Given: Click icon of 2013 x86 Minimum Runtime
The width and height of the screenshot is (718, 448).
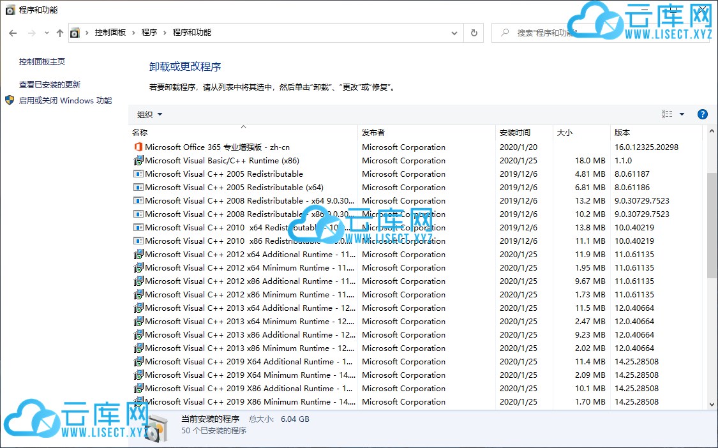Looking at the screenshot, I should click(x=138, y=348).
